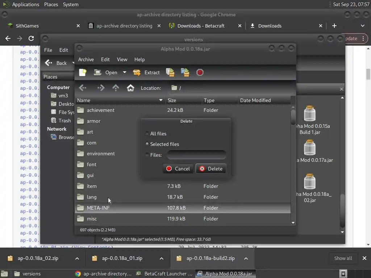The image size is (371, 278).
Task: Click Chrome back navigation arrow
Action: [8, 38]
